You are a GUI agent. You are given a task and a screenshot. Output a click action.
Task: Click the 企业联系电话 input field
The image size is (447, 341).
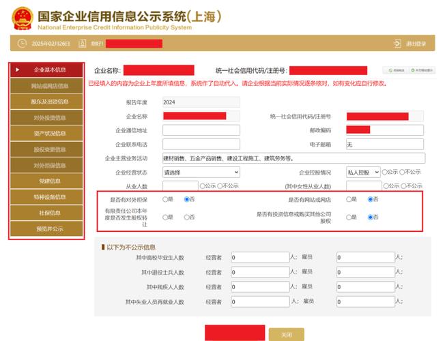(201, 144)
